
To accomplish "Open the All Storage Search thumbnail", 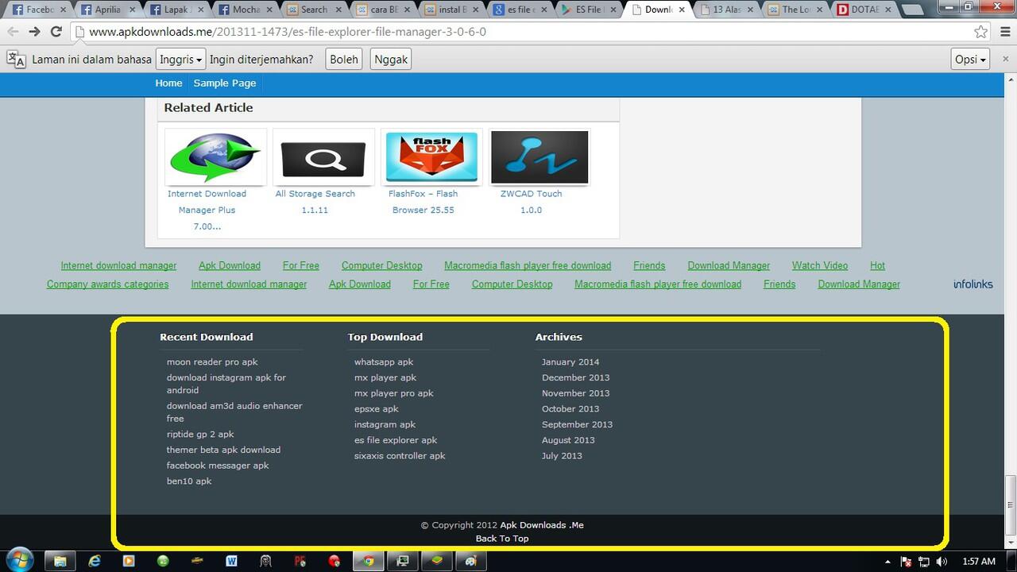I will click(323, 157).
